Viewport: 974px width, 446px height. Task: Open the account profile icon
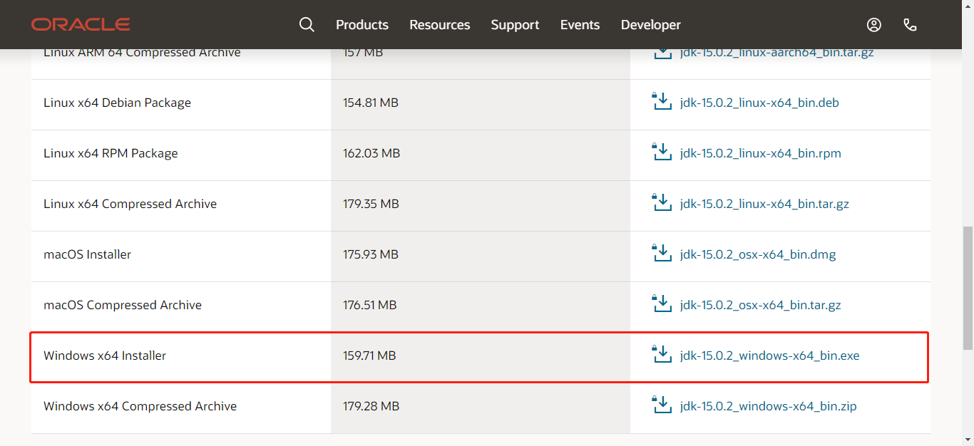click(x=874, y=25)
